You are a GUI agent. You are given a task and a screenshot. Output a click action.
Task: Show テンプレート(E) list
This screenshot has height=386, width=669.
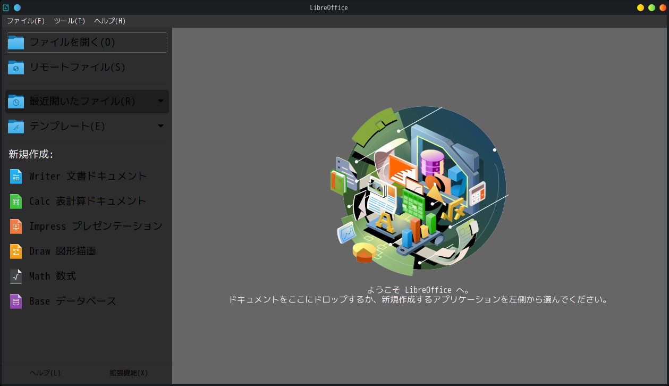click(x=87, y=126)
